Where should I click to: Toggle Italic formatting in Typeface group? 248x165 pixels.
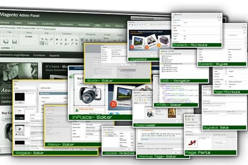[x=61, y=40]
